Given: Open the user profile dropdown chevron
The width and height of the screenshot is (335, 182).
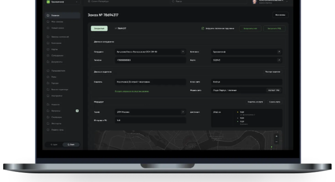Looking at the screenshot, I should point(287,2).
